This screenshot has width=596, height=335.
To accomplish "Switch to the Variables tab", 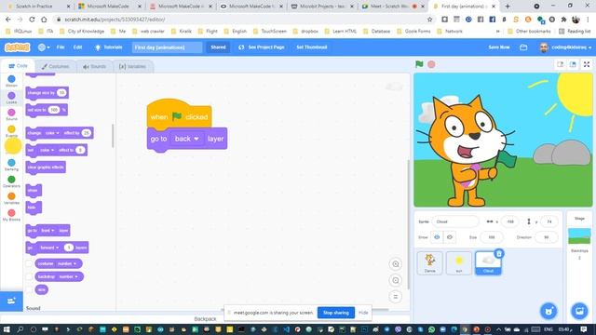I will point(132,66).
